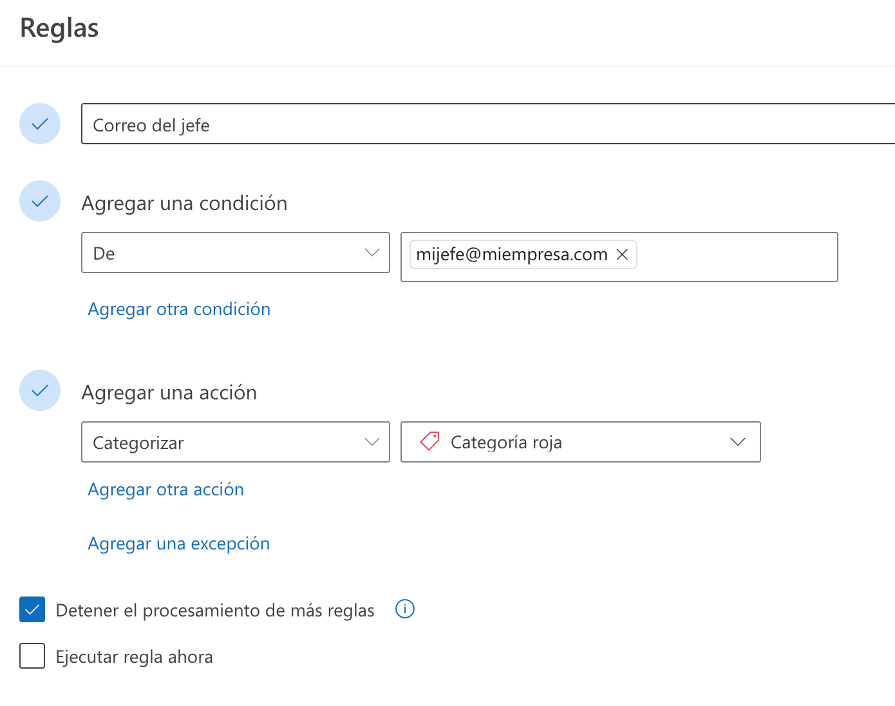This screenshot has width=895, height=706.
Task: Click the chevron arrow on the De dropdown
Action: 372,253
